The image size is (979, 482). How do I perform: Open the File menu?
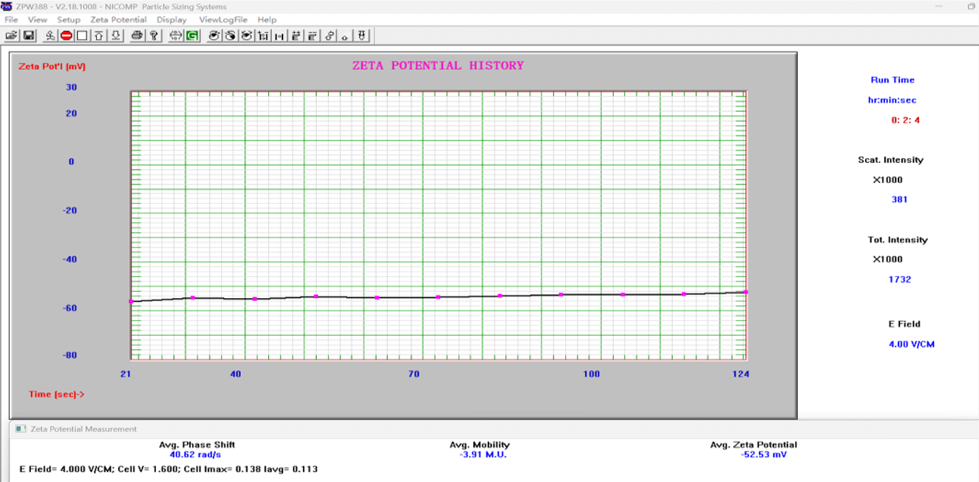pyautogui.click(x=11, y=19)
